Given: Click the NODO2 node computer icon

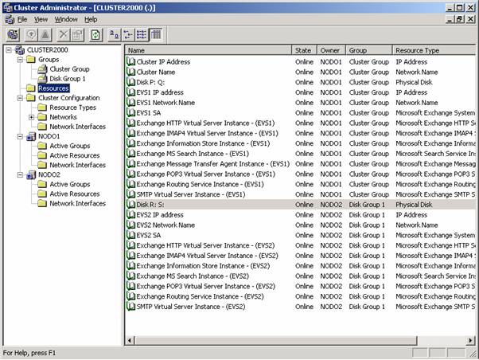Looking at the screenshot, I should (31, 175).
